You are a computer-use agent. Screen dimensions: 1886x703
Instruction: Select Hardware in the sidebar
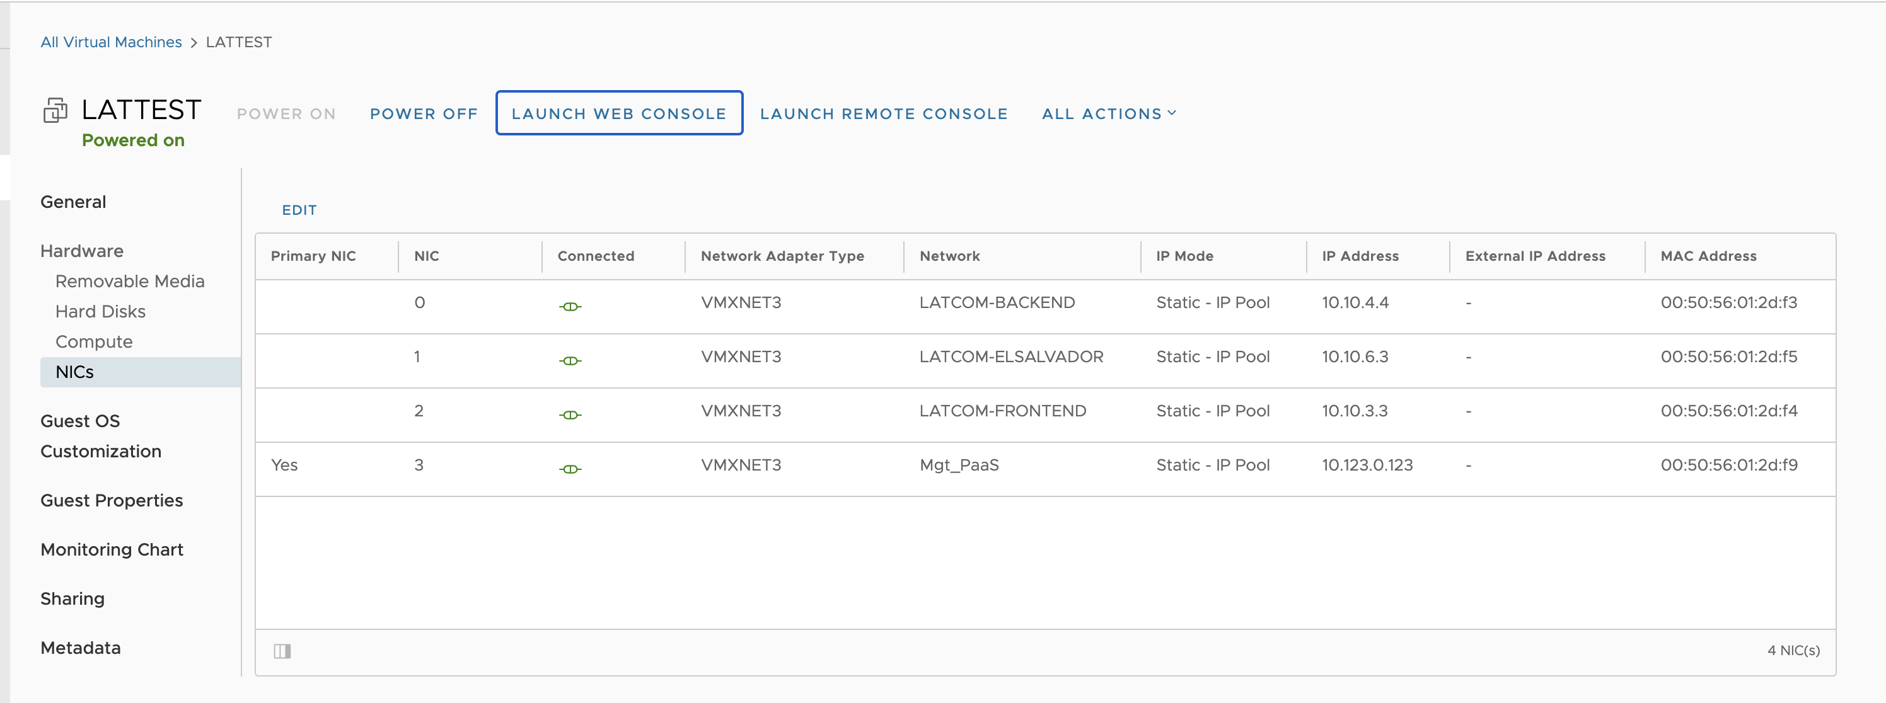tap(82, 251)
